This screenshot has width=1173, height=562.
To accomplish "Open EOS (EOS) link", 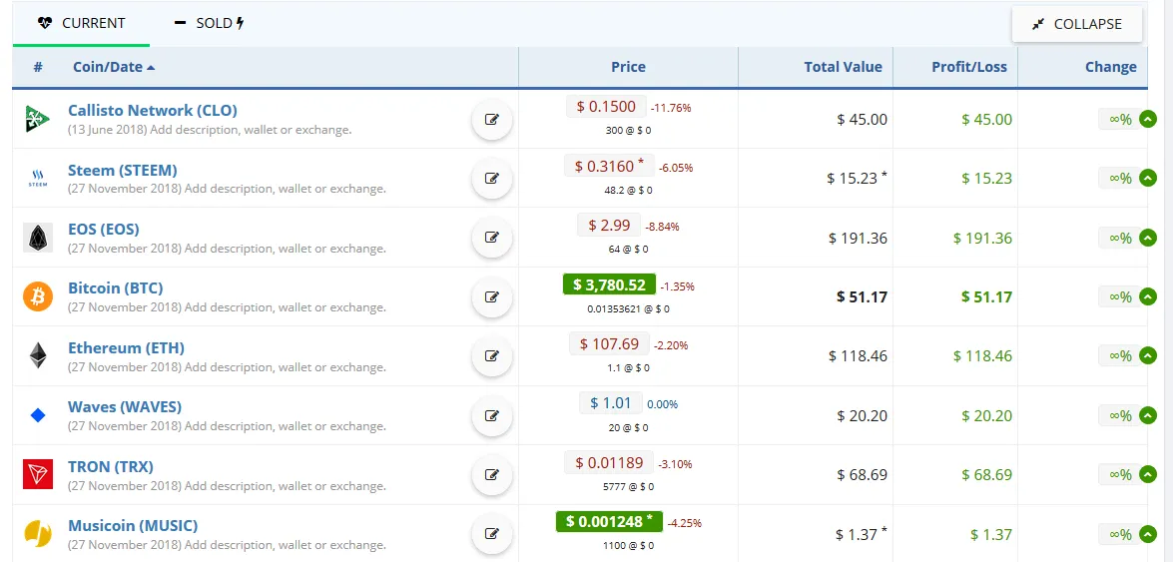I will click(103, 229).
